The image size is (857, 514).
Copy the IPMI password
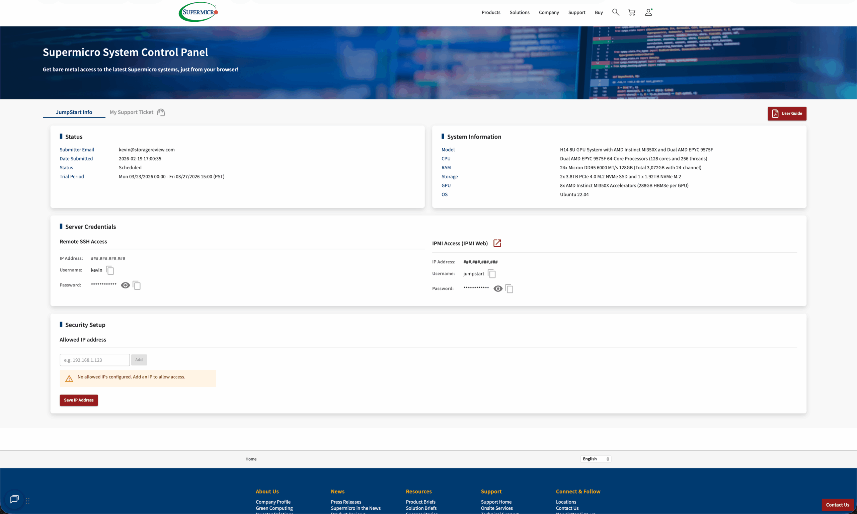click(509, 288)
